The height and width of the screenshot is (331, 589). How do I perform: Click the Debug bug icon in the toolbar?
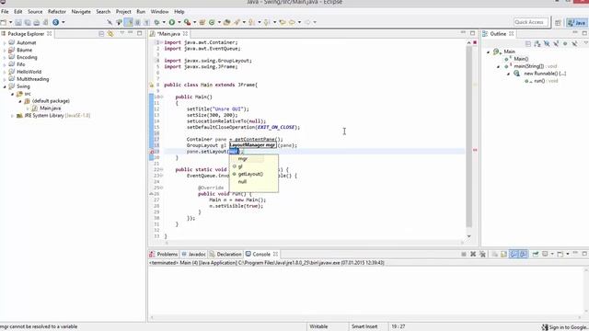(157, 22)
